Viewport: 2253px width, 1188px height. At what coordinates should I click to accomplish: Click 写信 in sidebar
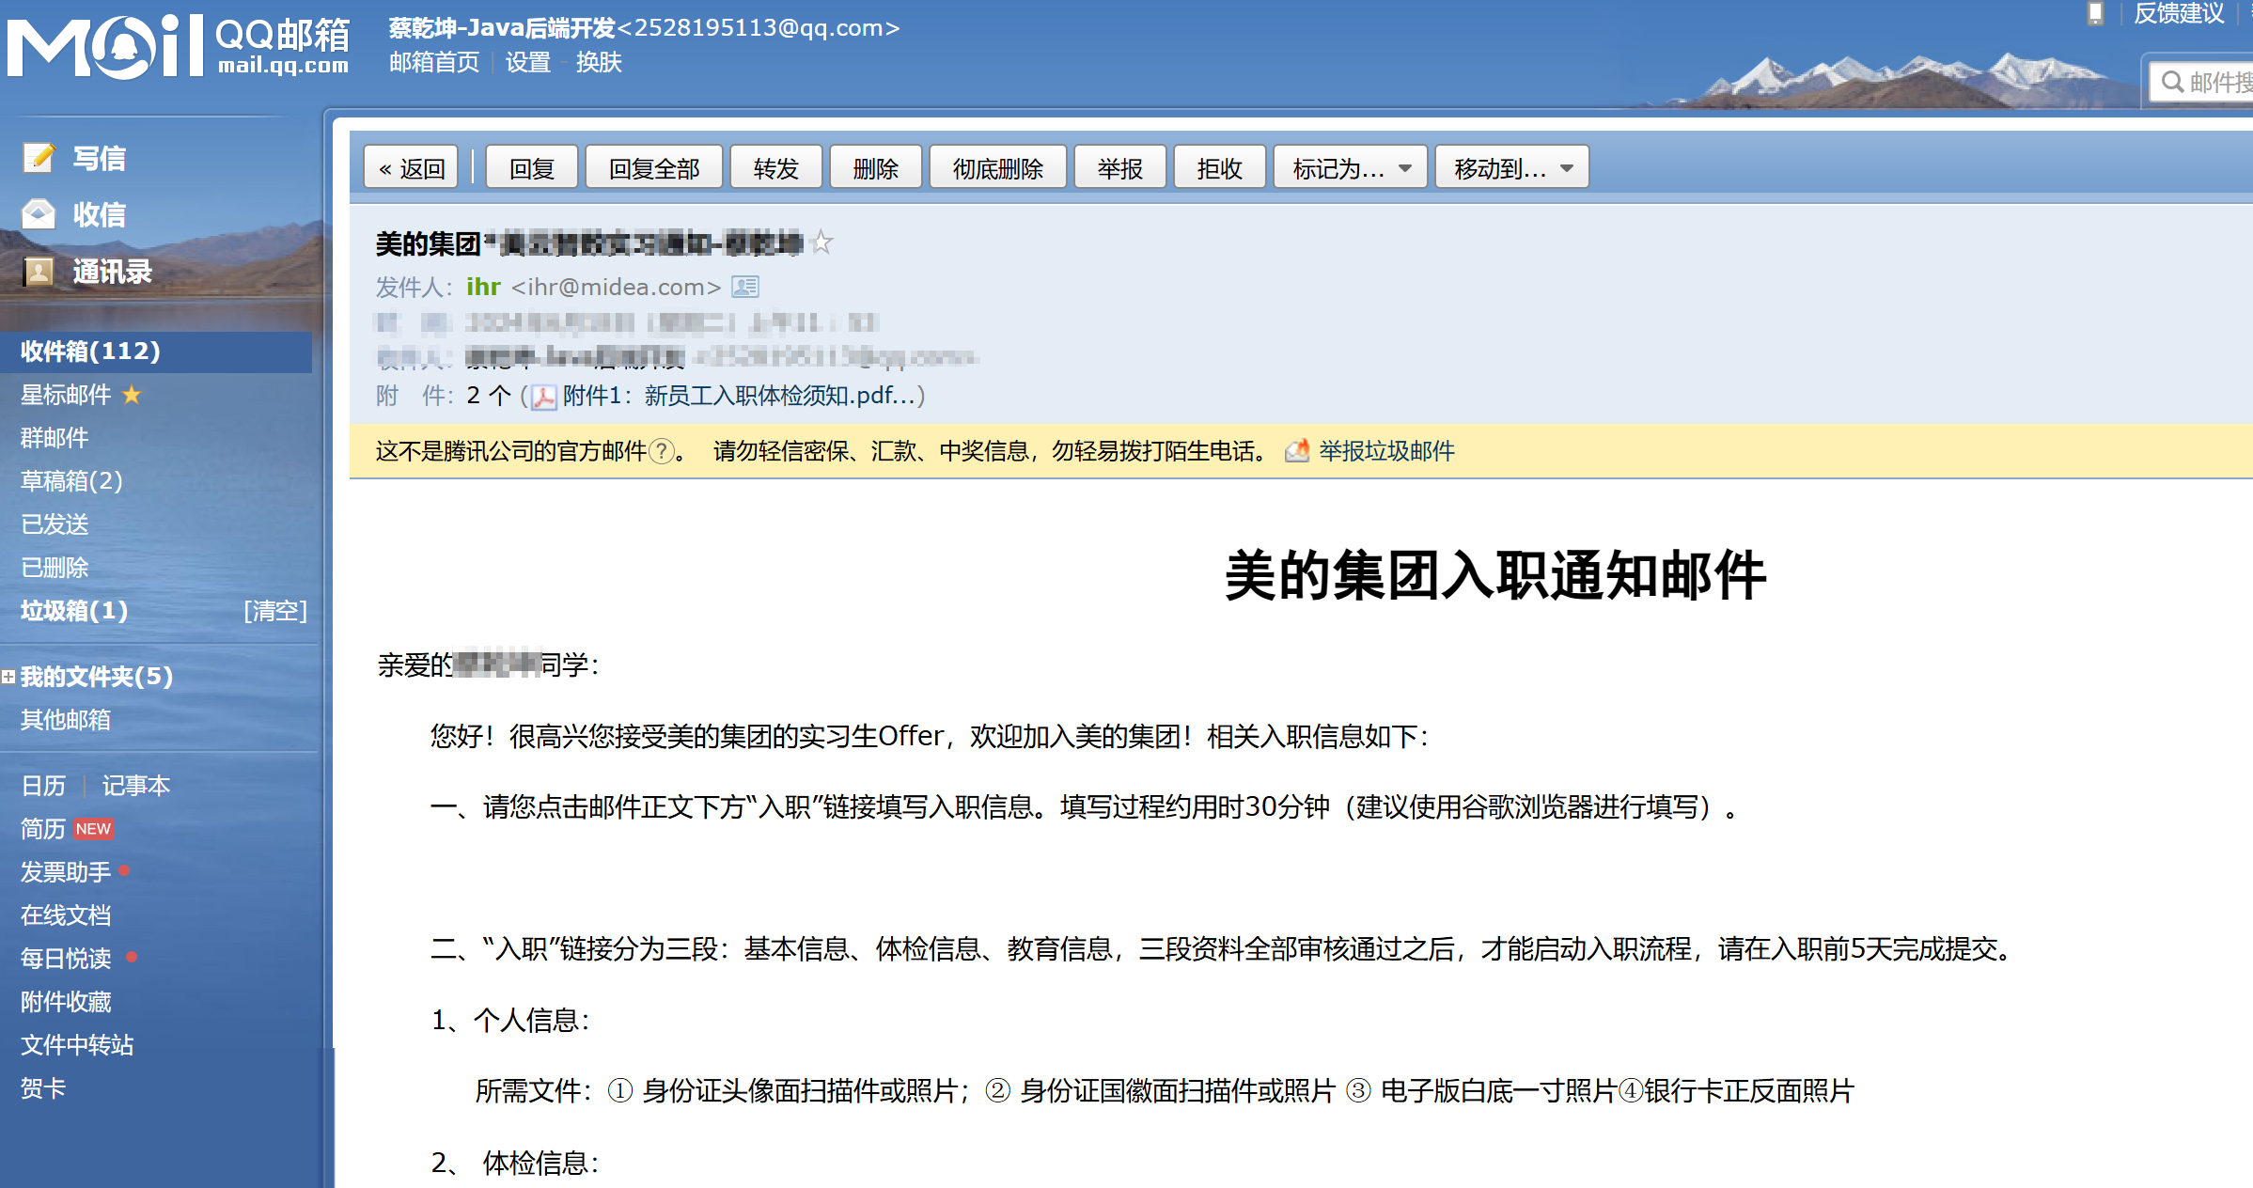click(x=100, y=158)
